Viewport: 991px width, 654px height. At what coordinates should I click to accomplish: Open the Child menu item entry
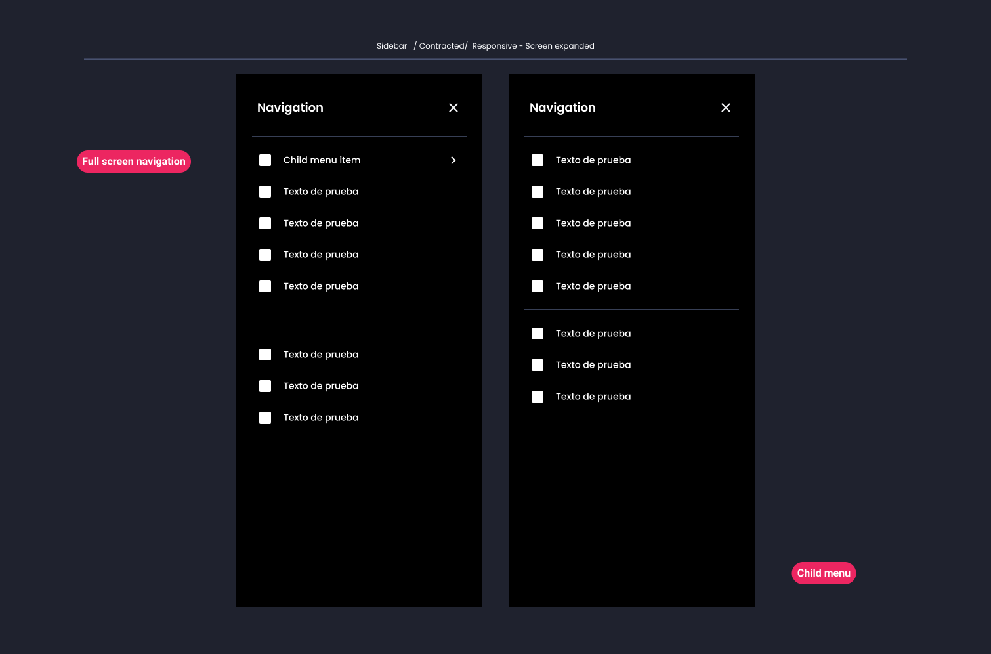(359, 160)
